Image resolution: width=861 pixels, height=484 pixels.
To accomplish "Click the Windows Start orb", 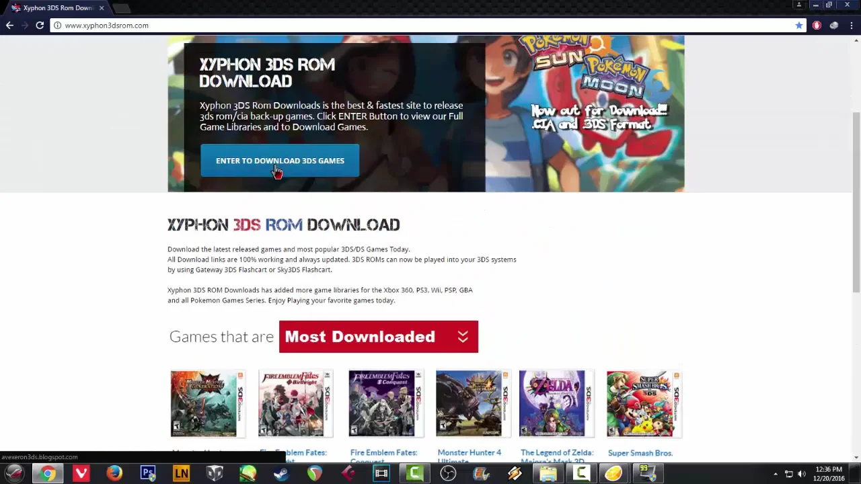I will tap(14, 473).
